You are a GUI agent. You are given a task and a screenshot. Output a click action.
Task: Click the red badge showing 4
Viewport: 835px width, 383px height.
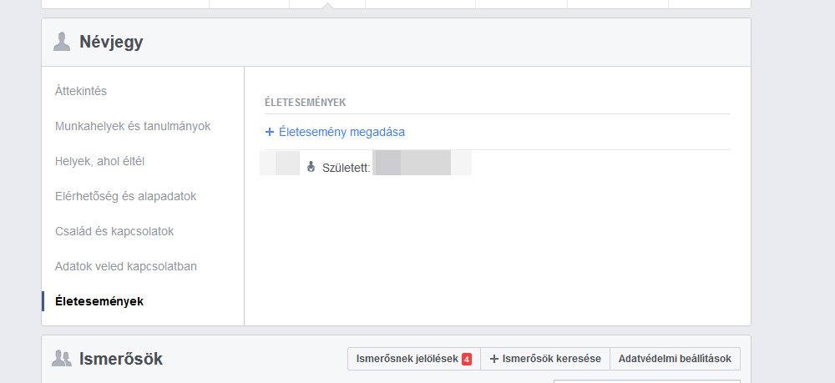pyautogui.click(x=467, y=359)
